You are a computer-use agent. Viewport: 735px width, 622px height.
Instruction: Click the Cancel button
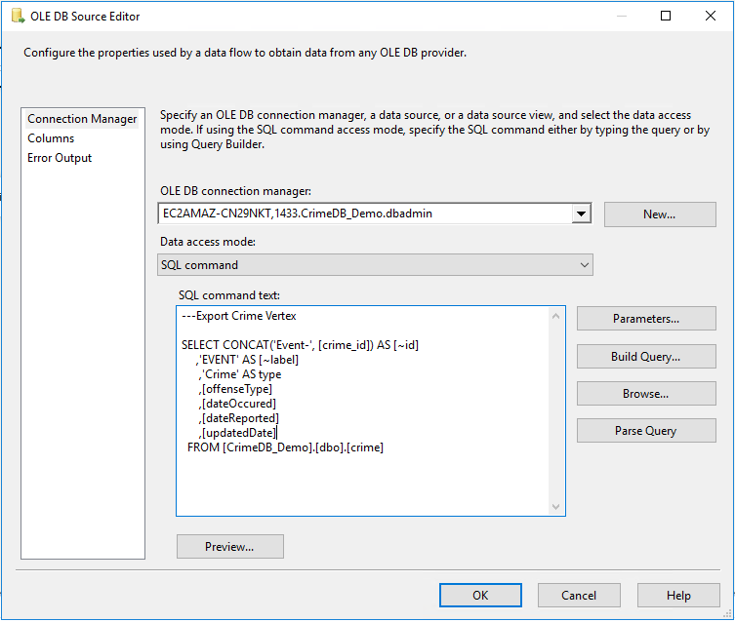579,596
